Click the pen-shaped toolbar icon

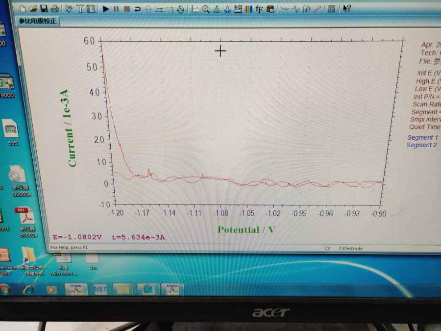pos(317,9)
